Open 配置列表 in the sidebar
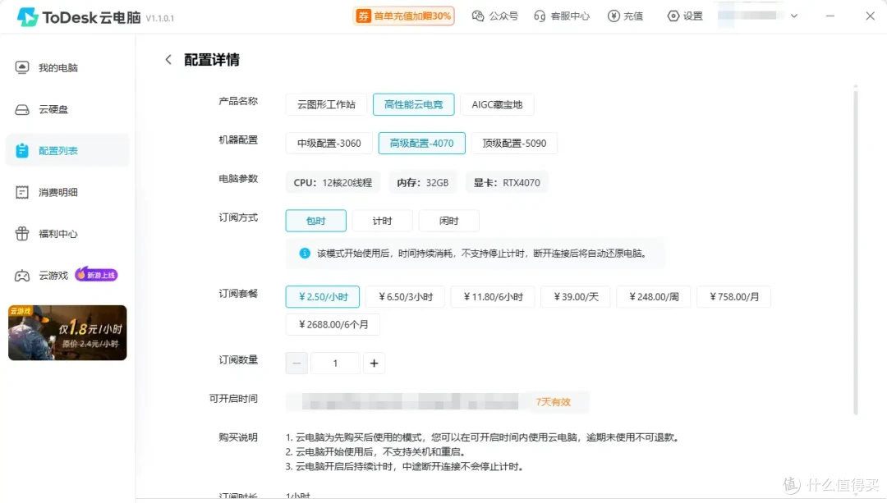This screenshot has width=887, height=503. [x=67, y=150]
